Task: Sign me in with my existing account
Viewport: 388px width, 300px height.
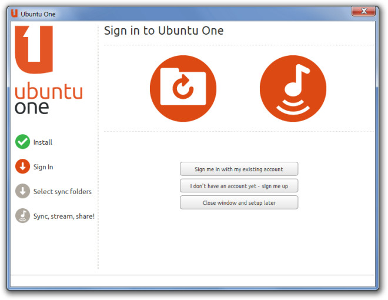Action: point(239,169)
